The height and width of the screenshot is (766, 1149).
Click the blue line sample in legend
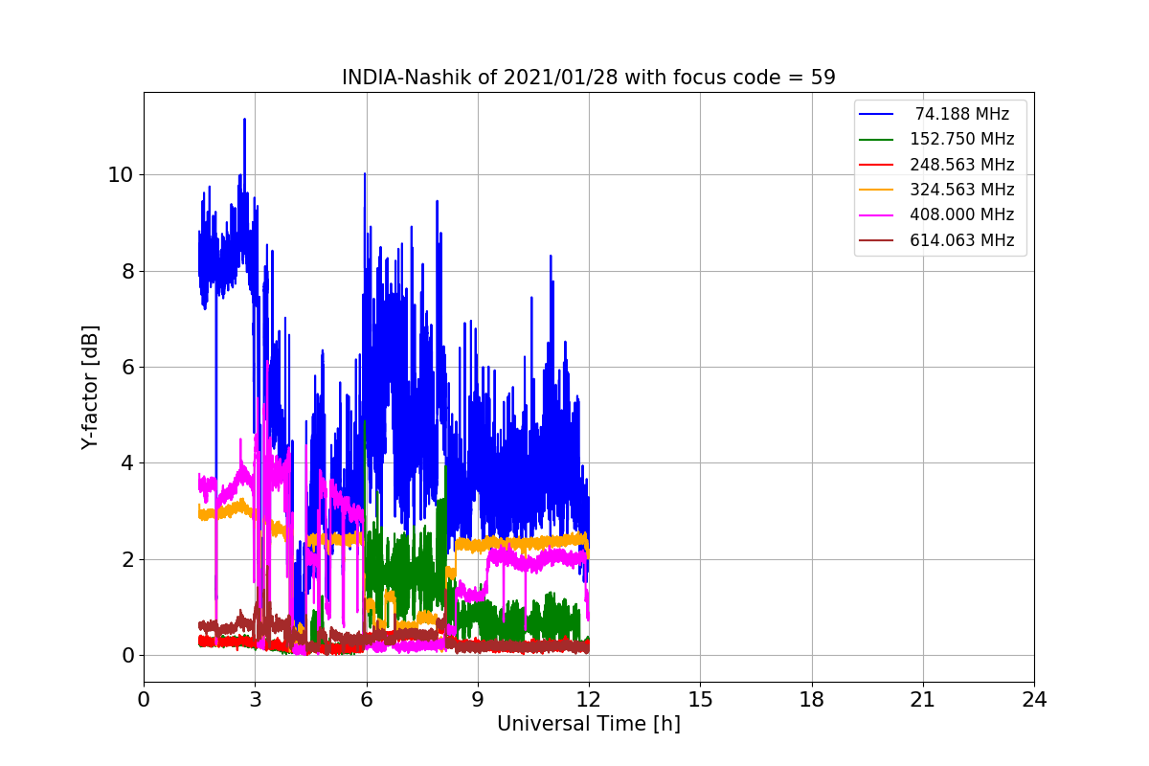pos(876,114)
